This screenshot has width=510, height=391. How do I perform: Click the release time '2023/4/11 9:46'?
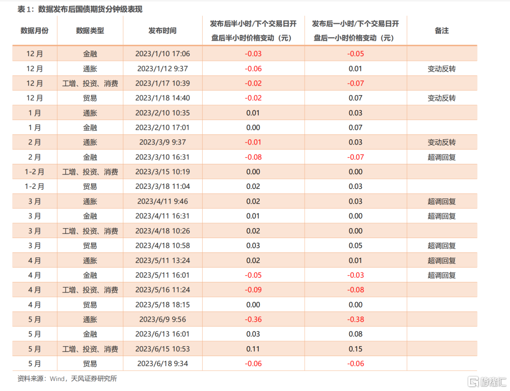click(162, 201)
